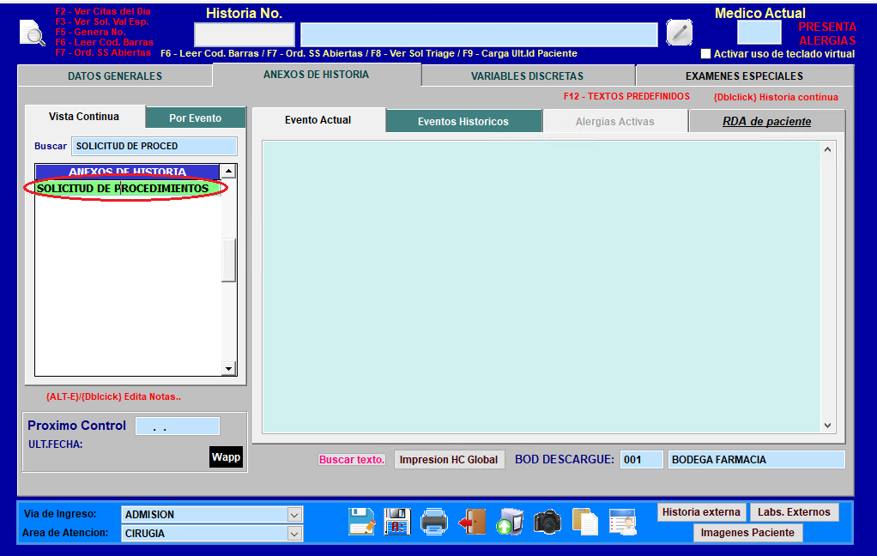
Task: Open the Eventos Historicos tab
Action: (463, 121)
